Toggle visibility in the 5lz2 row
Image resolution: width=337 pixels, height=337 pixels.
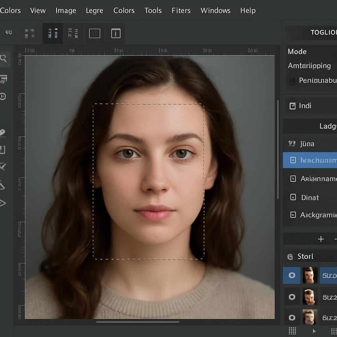tap(292, 297)
